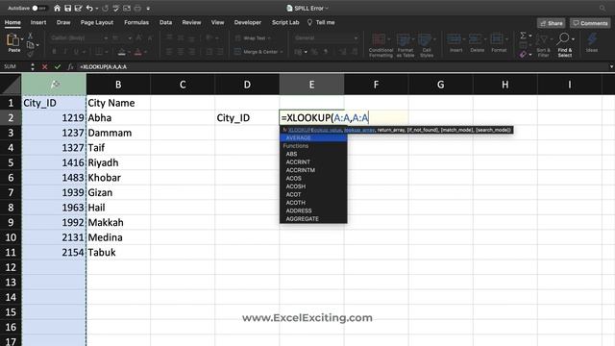Switch to the Insert tab
The image size is (615, 346).
click(x=38, y=22)
